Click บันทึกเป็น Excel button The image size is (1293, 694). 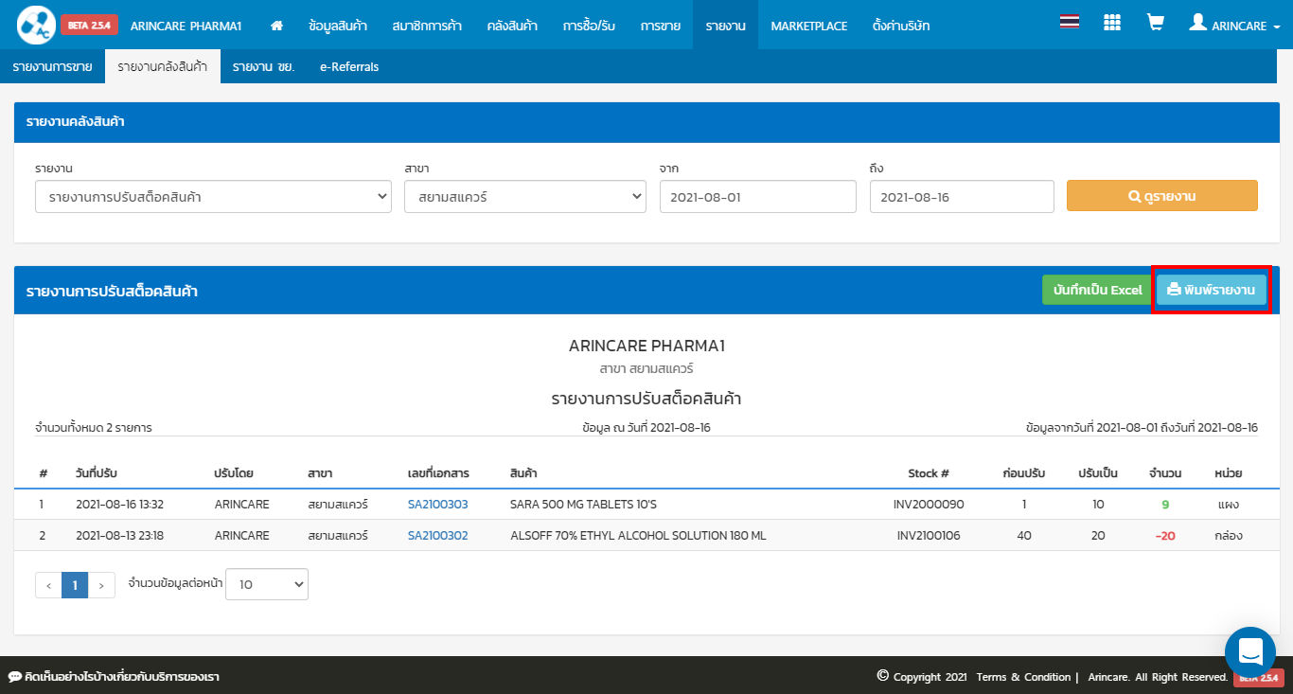click(1097, 290)
